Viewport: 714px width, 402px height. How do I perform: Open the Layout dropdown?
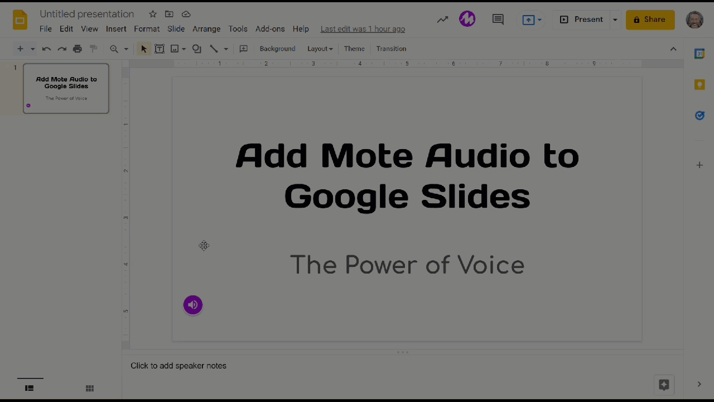(320, 49)
